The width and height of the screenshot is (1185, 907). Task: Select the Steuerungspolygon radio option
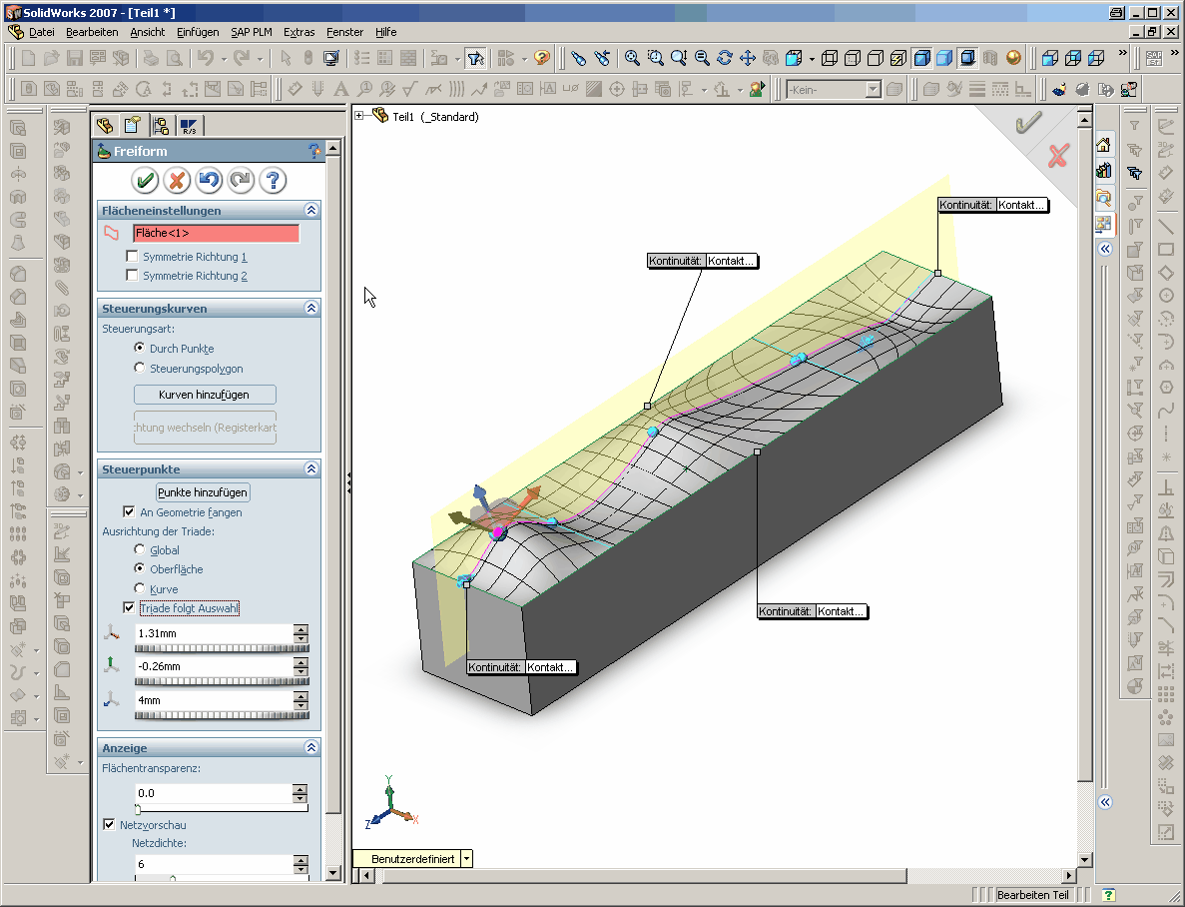pos(140,369)
